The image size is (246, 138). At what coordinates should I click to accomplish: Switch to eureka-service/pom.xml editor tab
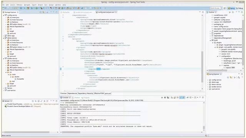[83, 12]
